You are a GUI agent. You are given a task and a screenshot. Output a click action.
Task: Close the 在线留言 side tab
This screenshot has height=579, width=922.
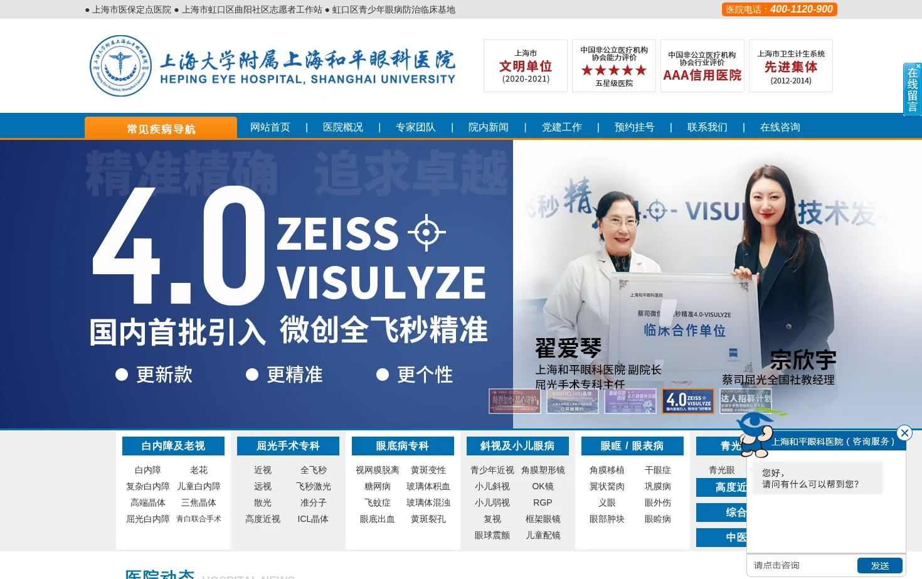[918, 66]
